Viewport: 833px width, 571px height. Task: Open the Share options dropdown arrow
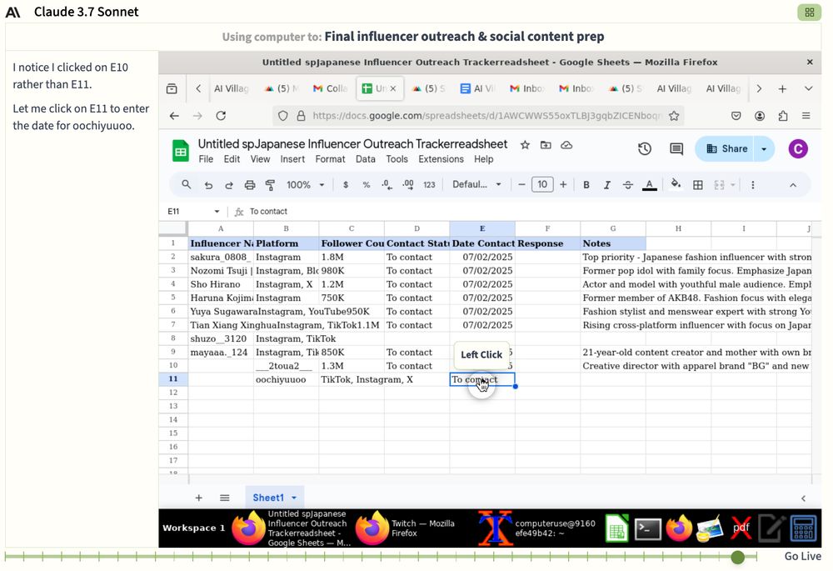click(764, 149)
